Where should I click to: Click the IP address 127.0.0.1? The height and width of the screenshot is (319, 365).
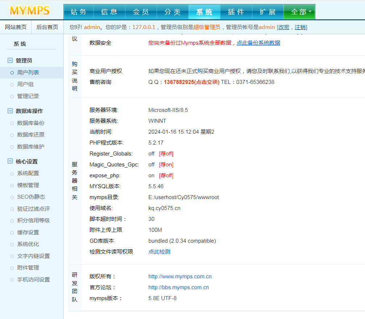point(144,27)
